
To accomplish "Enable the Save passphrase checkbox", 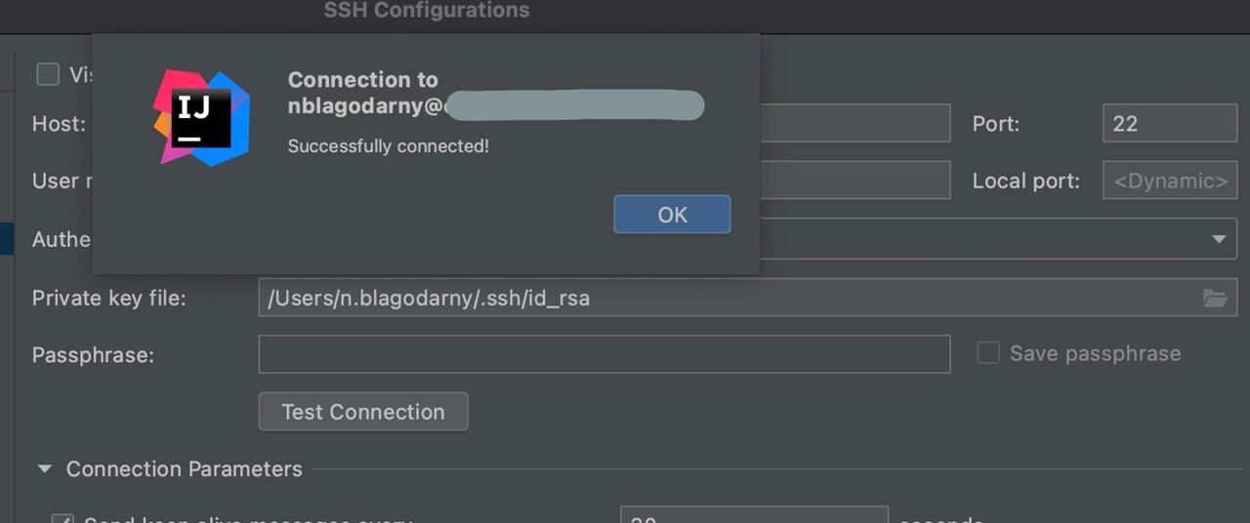I will pos(988,353).
